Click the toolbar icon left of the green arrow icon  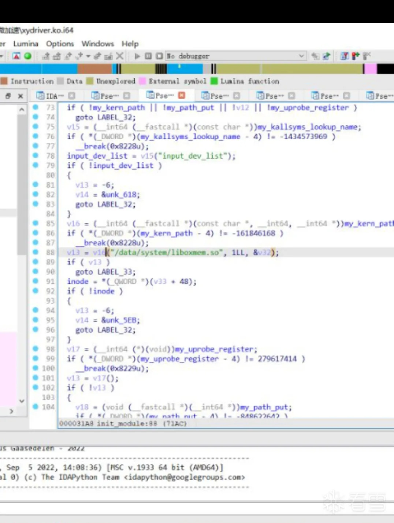(x=315, y=56)
